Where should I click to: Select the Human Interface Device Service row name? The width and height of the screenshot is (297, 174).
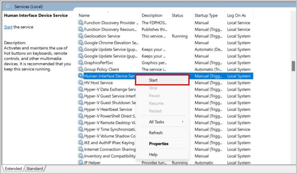(x=110, y=76)
